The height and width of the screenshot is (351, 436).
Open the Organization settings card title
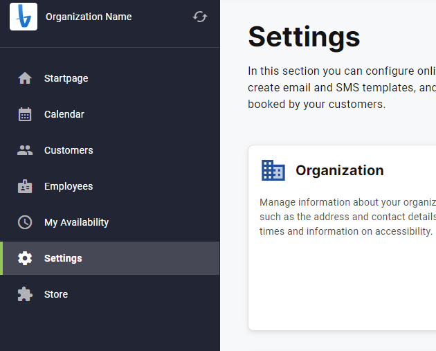coord(340,170)
